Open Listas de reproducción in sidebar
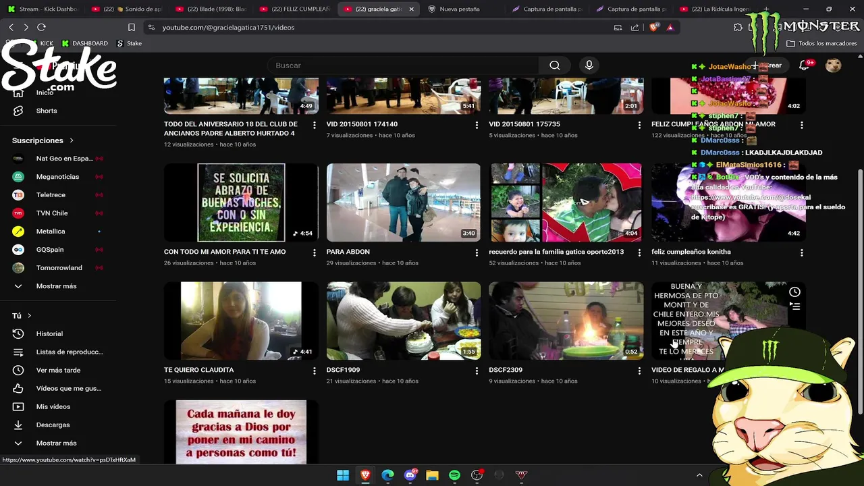This screenshot has width=864, height=486. (58, 352)
